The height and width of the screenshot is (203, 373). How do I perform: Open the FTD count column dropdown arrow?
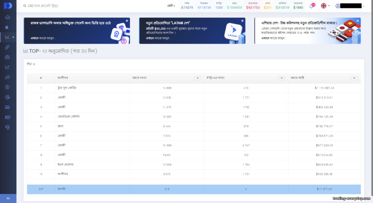pyautogui.click(x=281, y=78)
